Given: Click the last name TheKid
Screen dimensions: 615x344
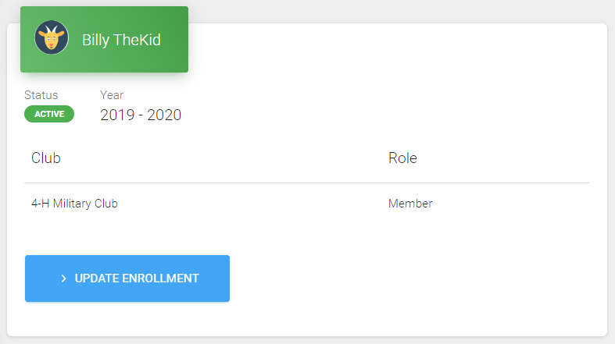Looking at the screenshot, I should [x=137, y=40].
